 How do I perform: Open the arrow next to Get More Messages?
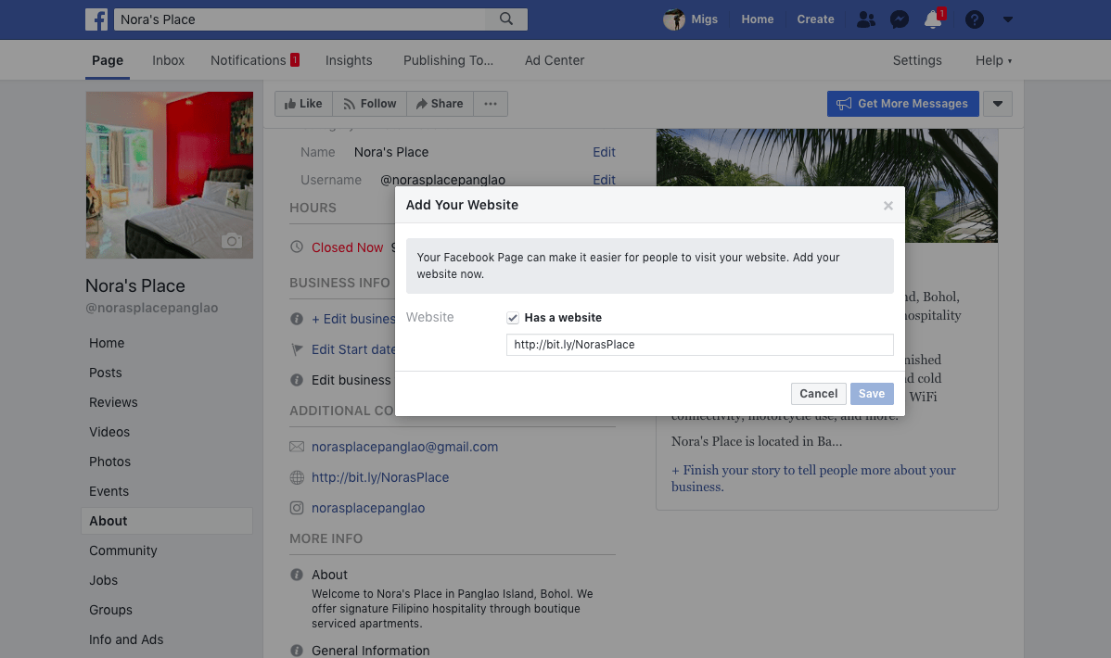[x=997, y=103]
